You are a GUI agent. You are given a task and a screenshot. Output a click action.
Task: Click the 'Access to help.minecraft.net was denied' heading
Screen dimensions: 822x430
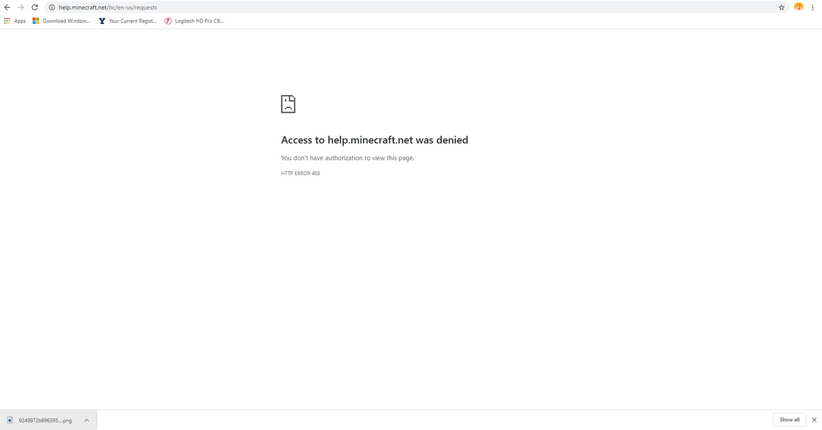375,140
